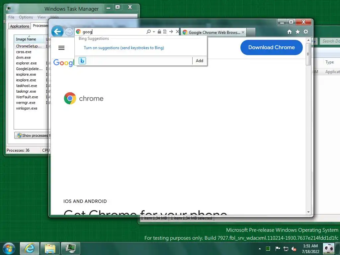This screenshot has height=255, width=340.
Task: Open the hamburger menu on Chrome page
Action: point(61,48)
